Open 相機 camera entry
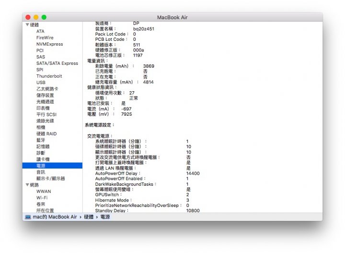Viewport: 345px width, 253px height. 41,127
